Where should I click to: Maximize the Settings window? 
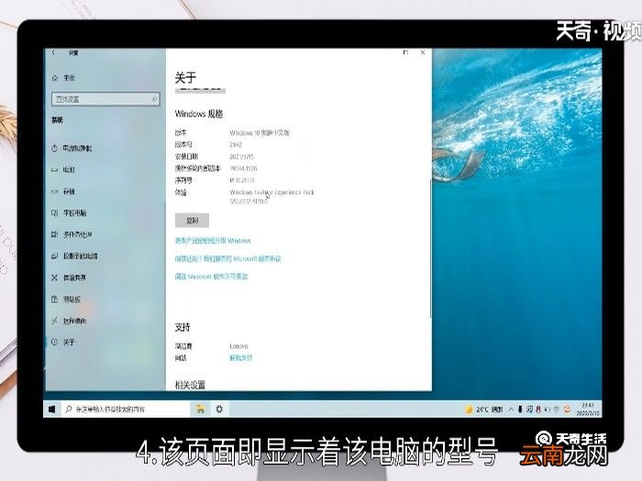point(405,53)
